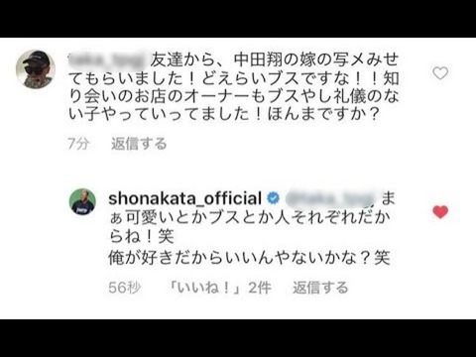The height and width of the screenshot is (357, 476).
Task: Click blurred mention in shonakata_official's reply
Action: pyautogui.click(x=330, y=198)
